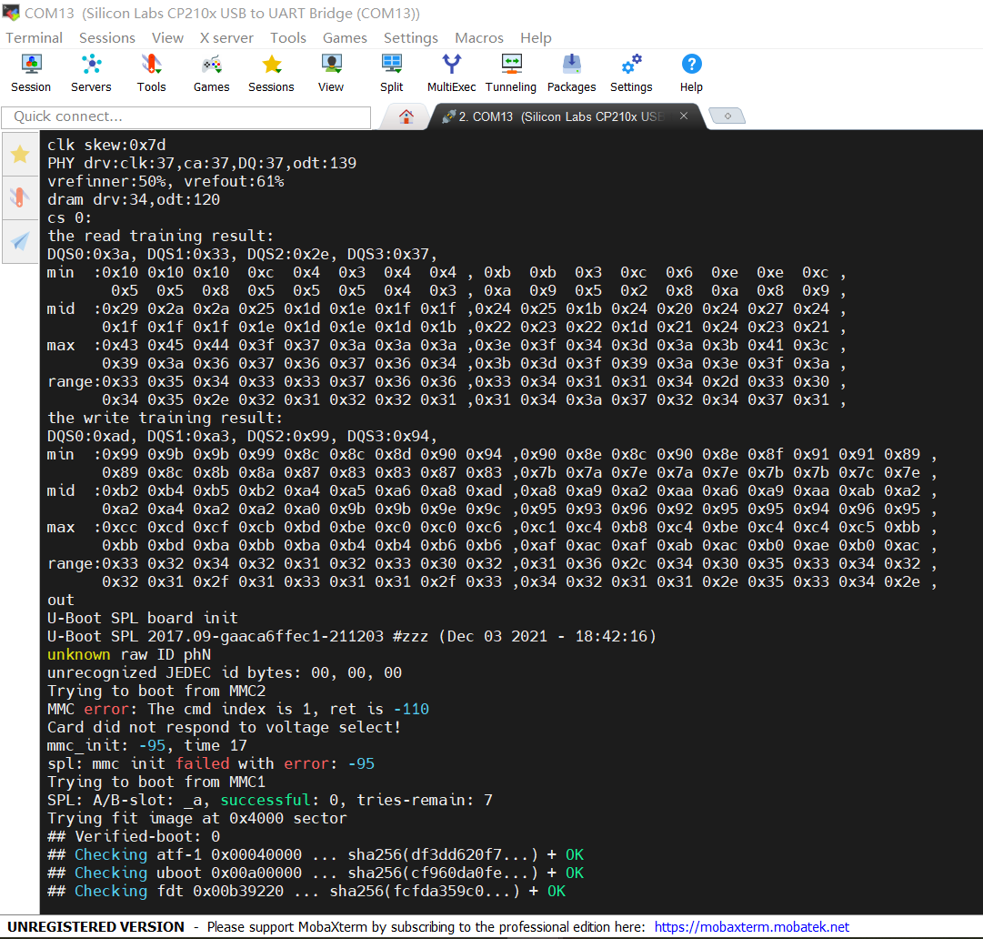Open the Session toolbar button

point(31,74)
